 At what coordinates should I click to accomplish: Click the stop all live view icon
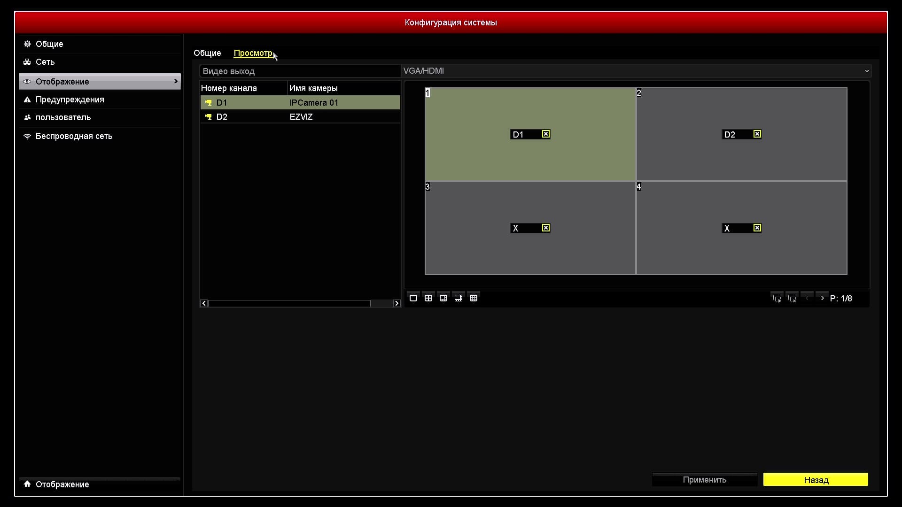click(792, 299)
